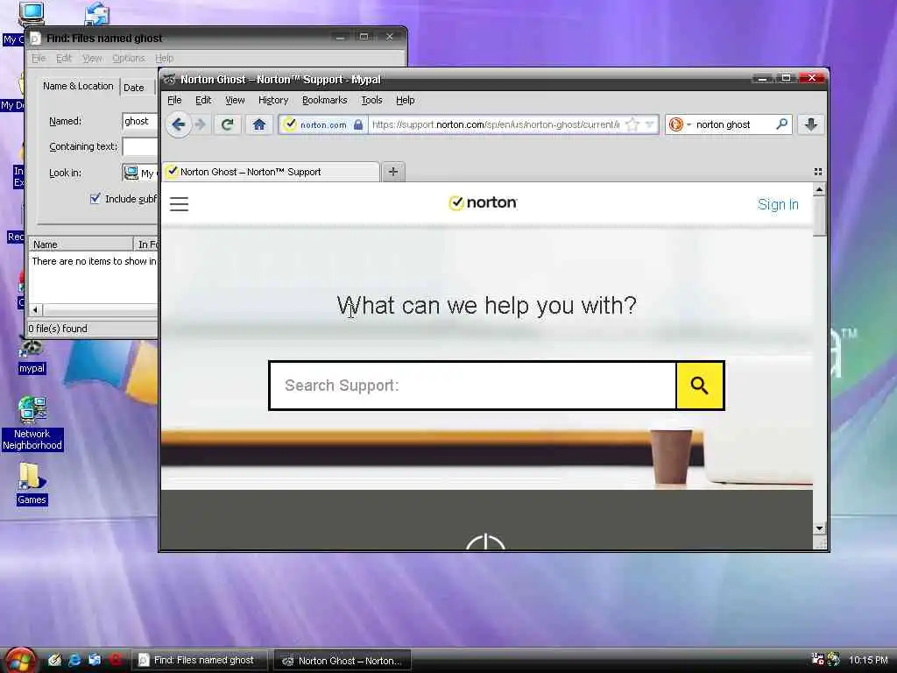Open the mypal desktop icon
The image size is (897, 673).
[32, 356]
